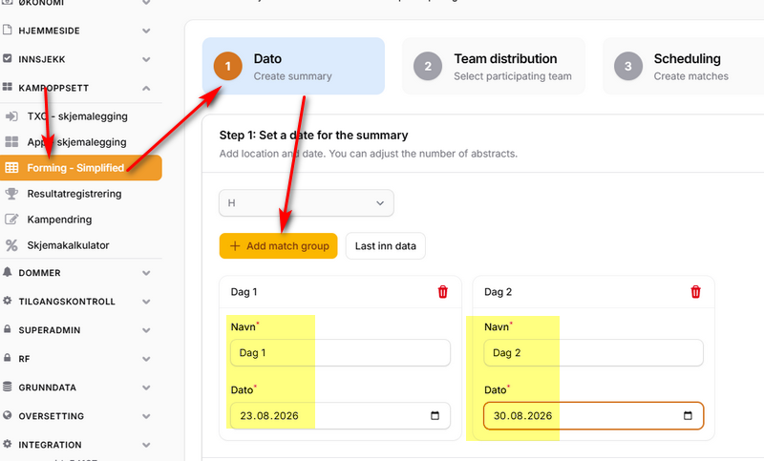Screen dimensions: 764x461
Task: Select the Forming - Simplified menu item
Action: 81,168
